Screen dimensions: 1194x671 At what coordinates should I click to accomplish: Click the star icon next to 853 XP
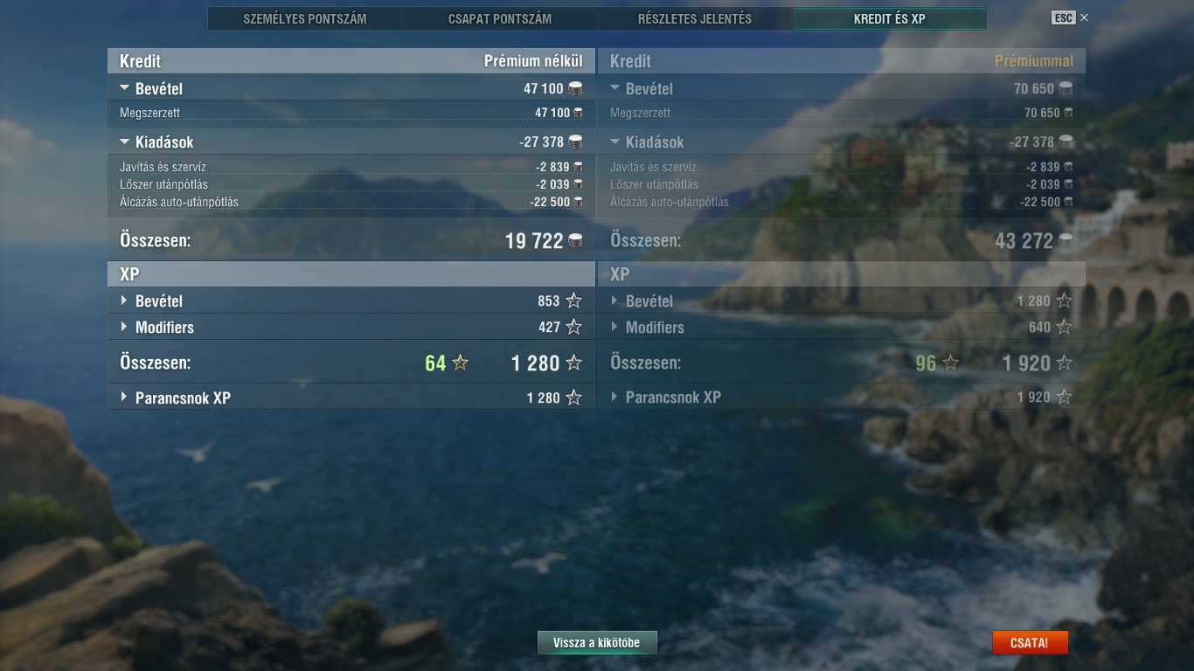click(x=573, y=301)
